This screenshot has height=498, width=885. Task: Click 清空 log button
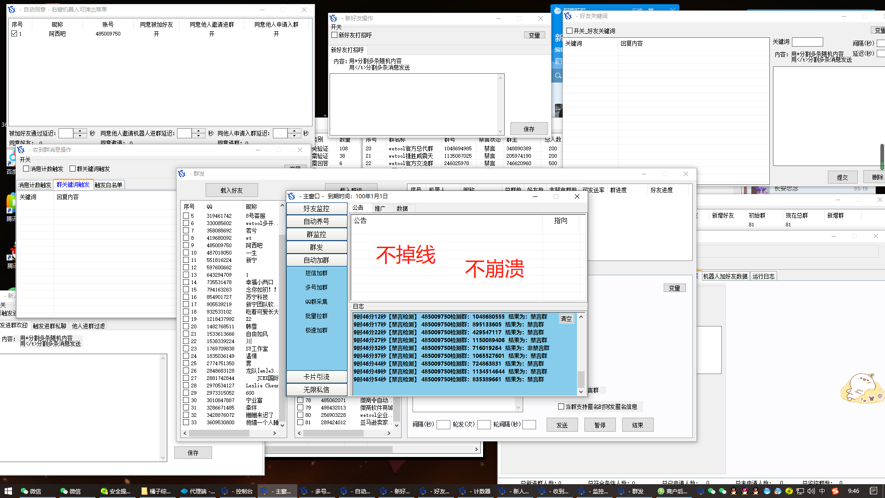[566, 319]
